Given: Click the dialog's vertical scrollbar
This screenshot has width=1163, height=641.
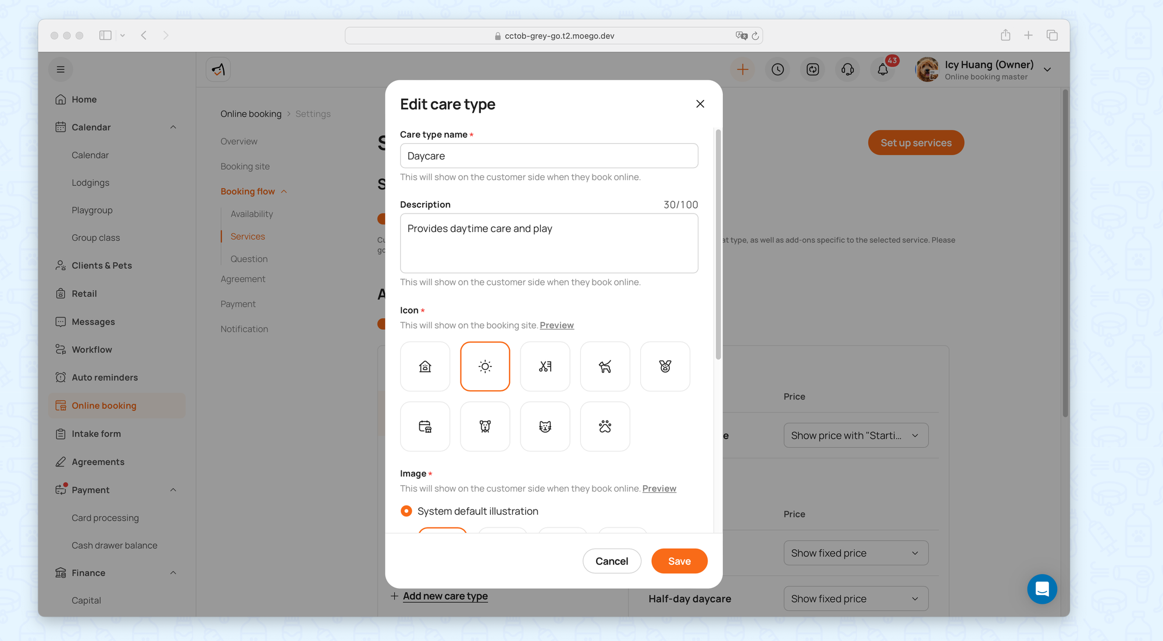Looking at the screenshot, I should [x=718, y=244].
